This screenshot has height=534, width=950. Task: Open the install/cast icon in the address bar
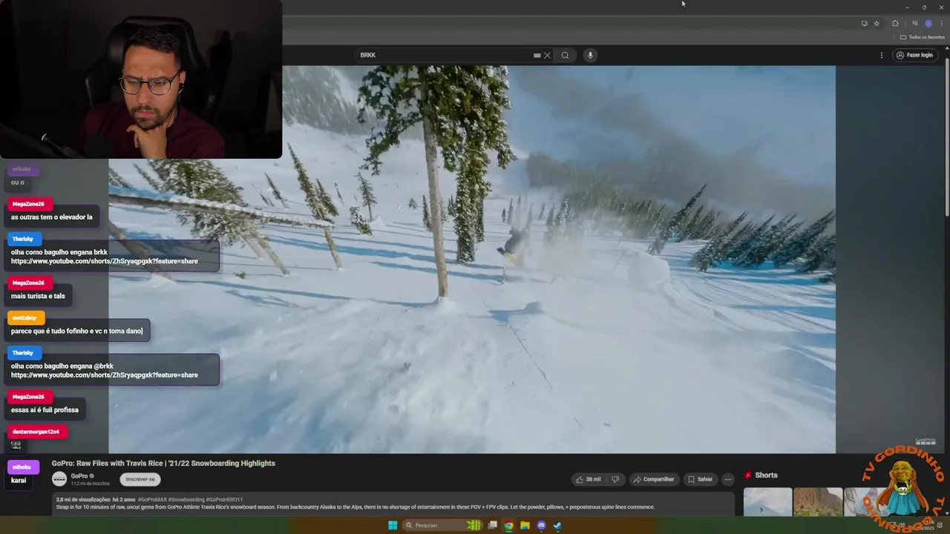pyautogui.click(x=864, y=23)
